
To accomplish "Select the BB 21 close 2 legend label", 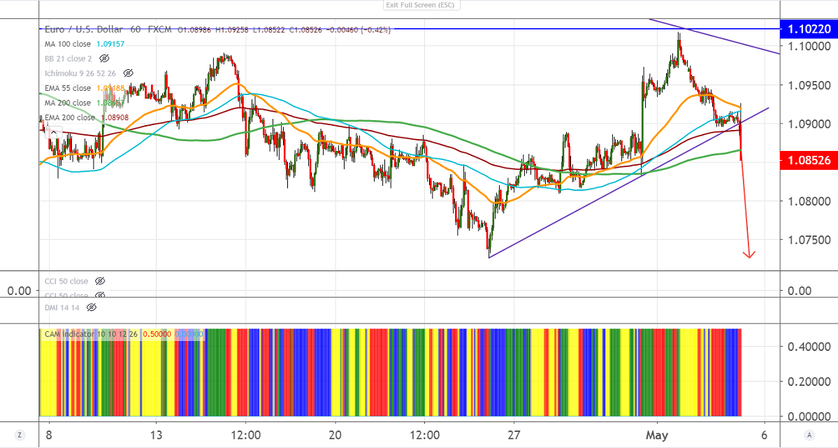I will point(68,58).
